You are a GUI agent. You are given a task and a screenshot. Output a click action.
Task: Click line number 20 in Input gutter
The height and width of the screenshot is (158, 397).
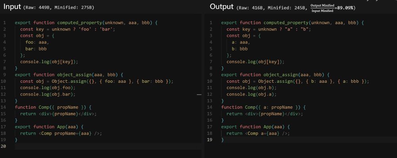(4, 147)
